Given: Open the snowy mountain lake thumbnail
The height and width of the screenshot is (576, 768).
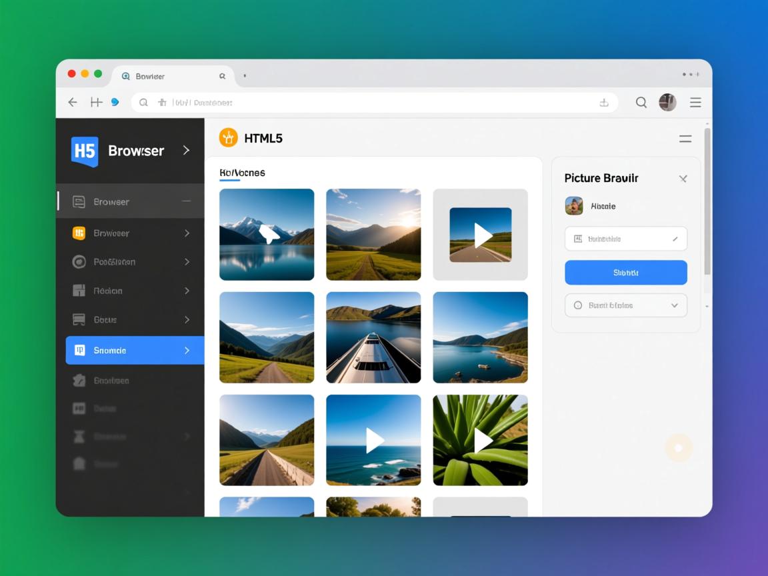Looking at the screenshot, I should (267, 235).
